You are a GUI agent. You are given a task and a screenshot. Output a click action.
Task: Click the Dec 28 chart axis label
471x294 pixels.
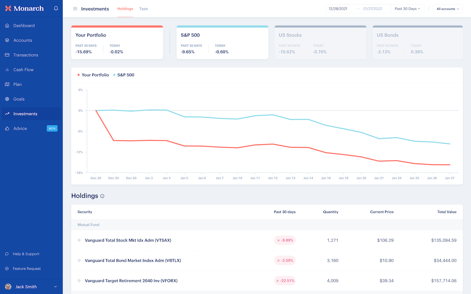pos(96,178)
